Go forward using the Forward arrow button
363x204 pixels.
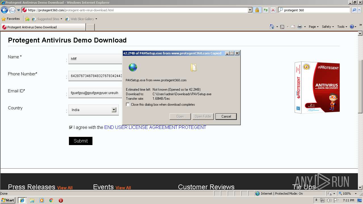pyautogui.click(x=12, y=10)
